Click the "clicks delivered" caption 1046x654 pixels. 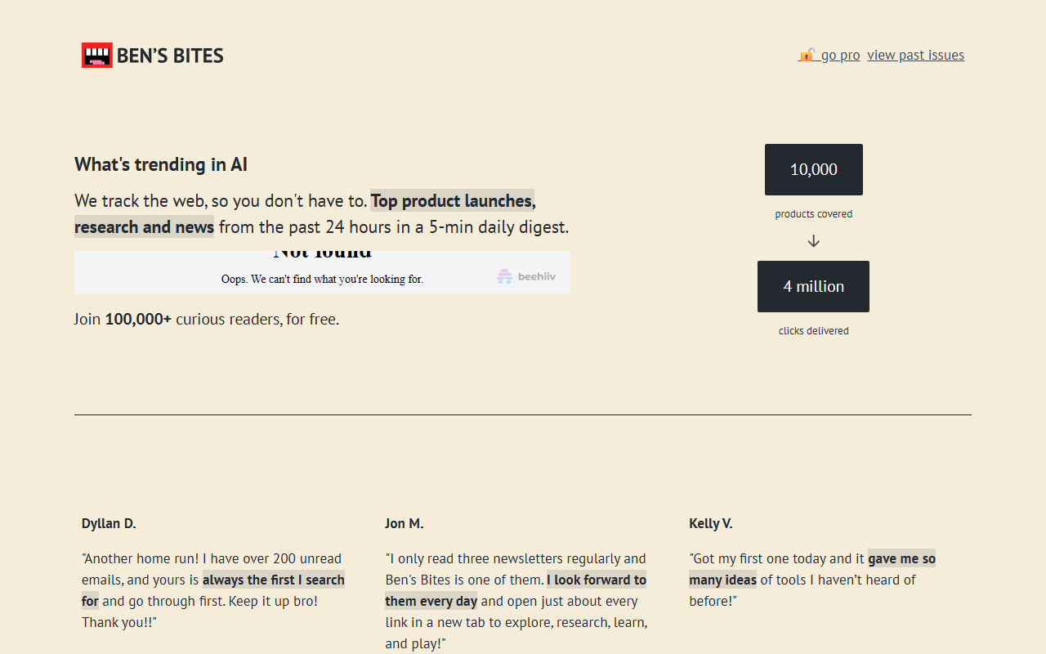click(x=813, y=331)
